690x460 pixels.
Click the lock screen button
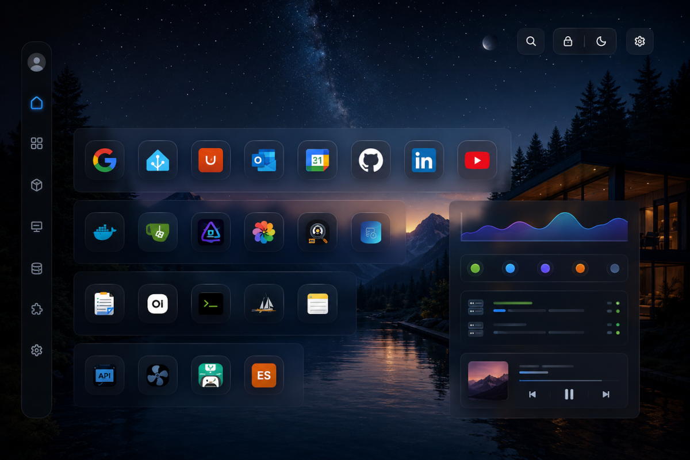click(x=568, y=41)
